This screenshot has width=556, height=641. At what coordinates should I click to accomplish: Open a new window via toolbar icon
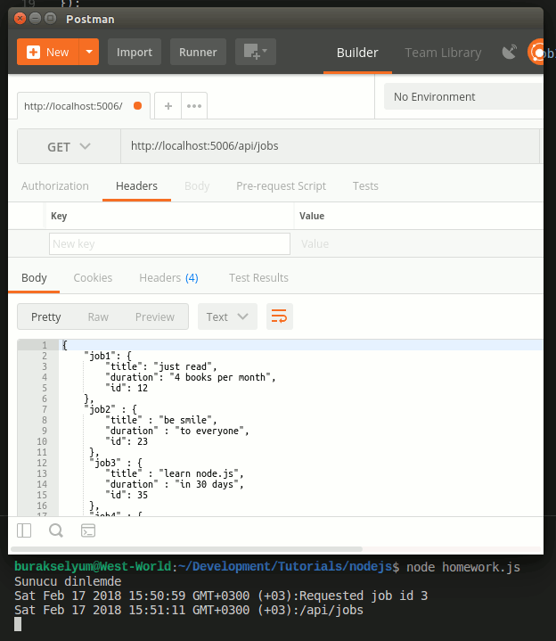pyautogui.click(x=256, y=52)
